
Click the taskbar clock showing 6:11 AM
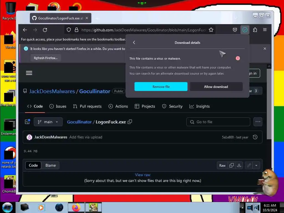pyautogui.click(x=270, y=207)
